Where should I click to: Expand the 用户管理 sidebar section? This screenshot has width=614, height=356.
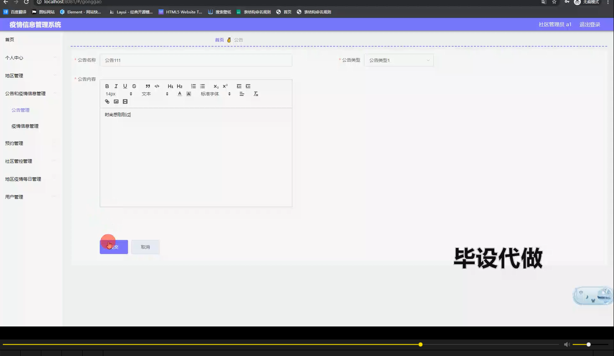[13, 197]
